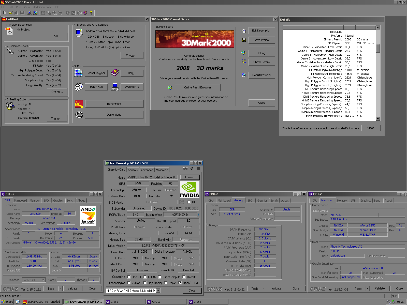407x305 pixels.
Task: Open the Socket #1 selection dropdown
Action: click(x=43, y=280)
